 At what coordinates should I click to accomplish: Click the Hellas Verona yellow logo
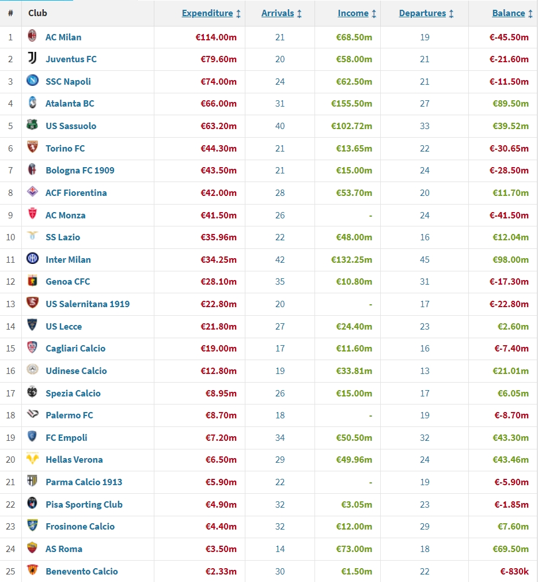pyautogui.click(x=32, y=459)
